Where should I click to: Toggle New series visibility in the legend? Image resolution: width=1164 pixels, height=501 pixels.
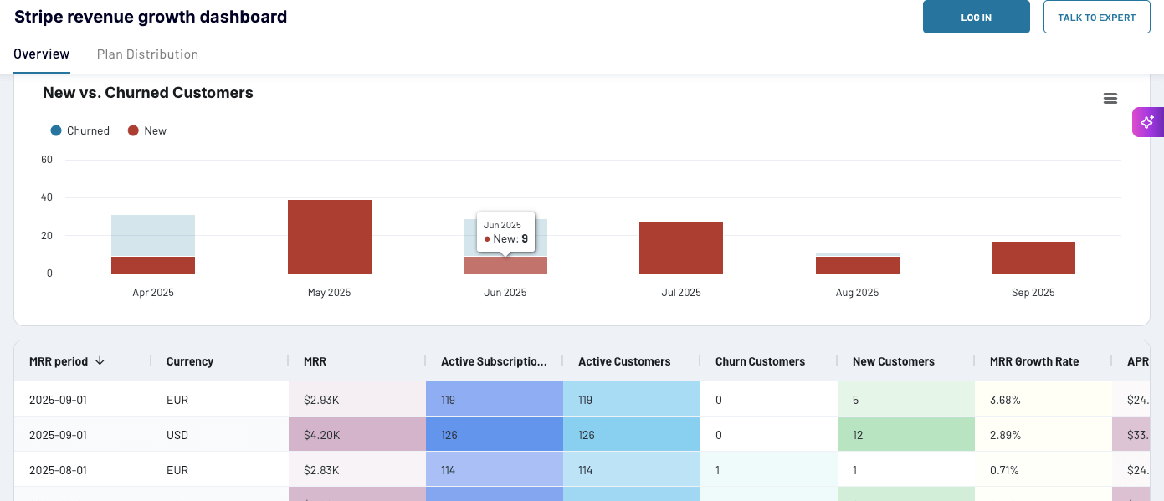click(147, 130)
